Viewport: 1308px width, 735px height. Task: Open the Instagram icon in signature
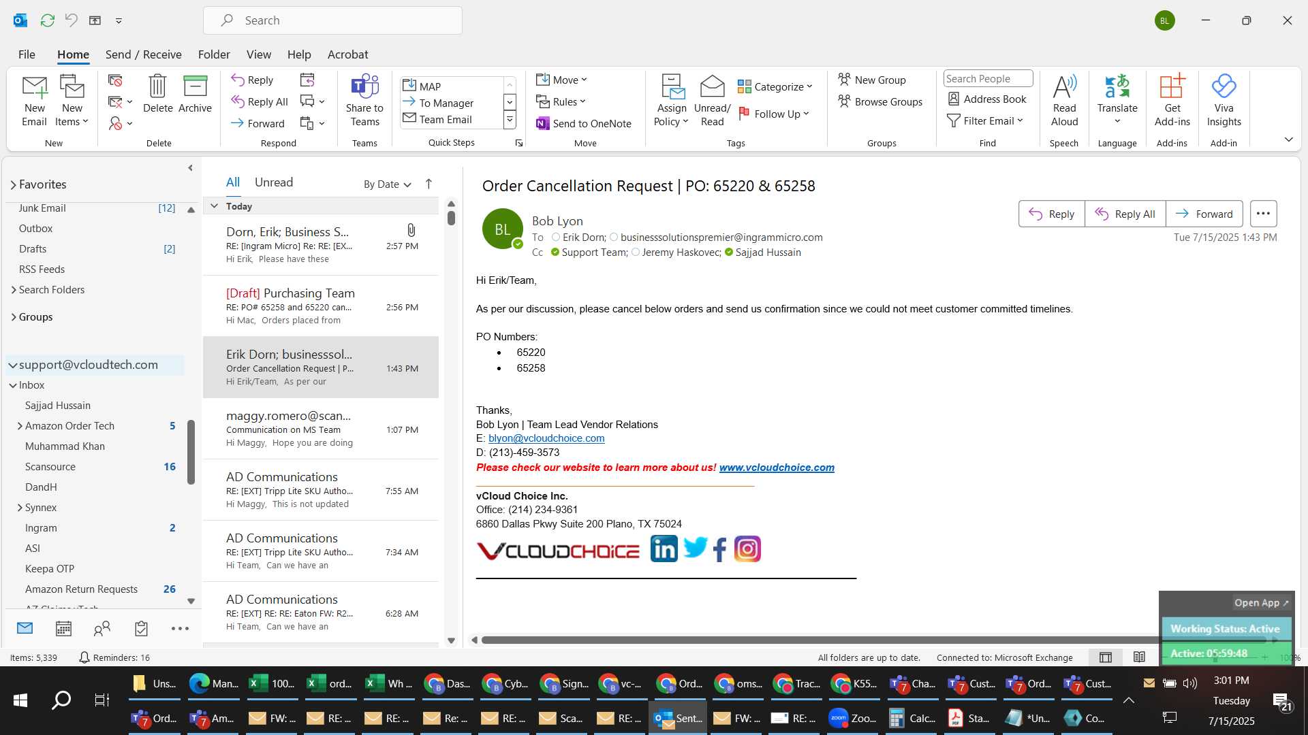point(747,549)
